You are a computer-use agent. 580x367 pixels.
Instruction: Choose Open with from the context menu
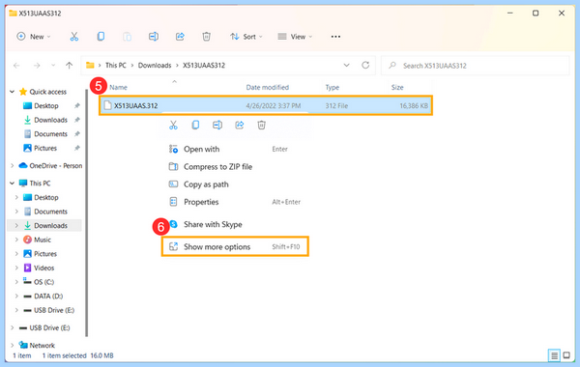pyautogui.click(x=235, y=149)
